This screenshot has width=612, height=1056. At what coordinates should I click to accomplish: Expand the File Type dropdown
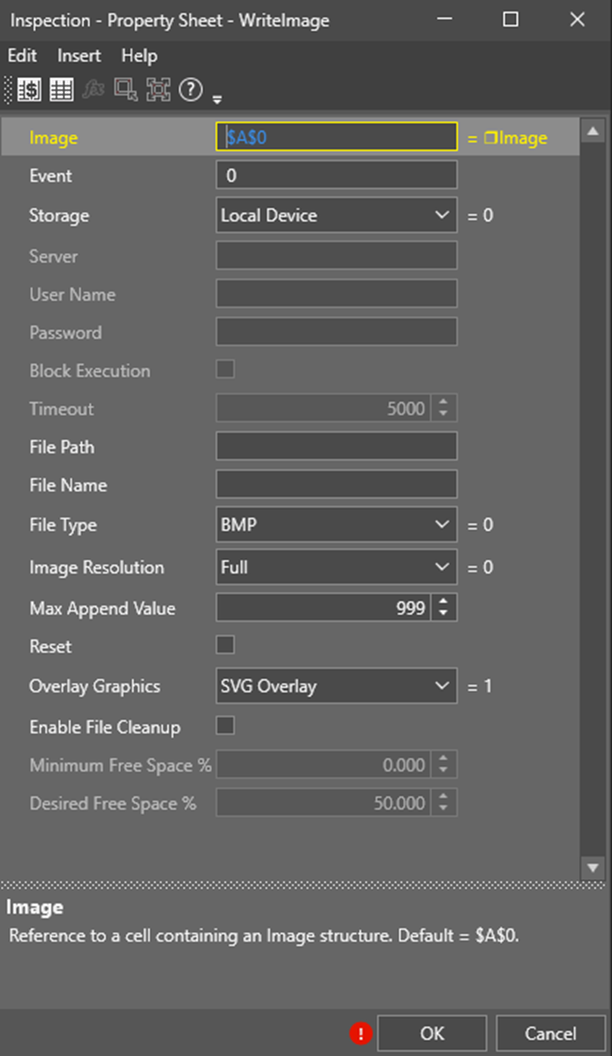(x=336, y=526)
